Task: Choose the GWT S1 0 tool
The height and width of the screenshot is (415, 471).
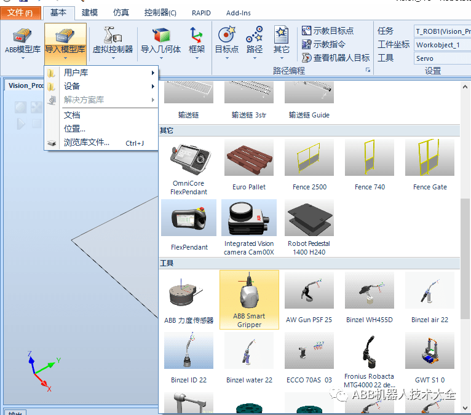Action: tap(430, 358)
